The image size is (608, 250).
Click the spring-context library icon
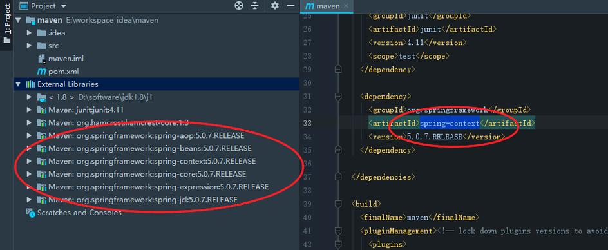coord(41,161)
